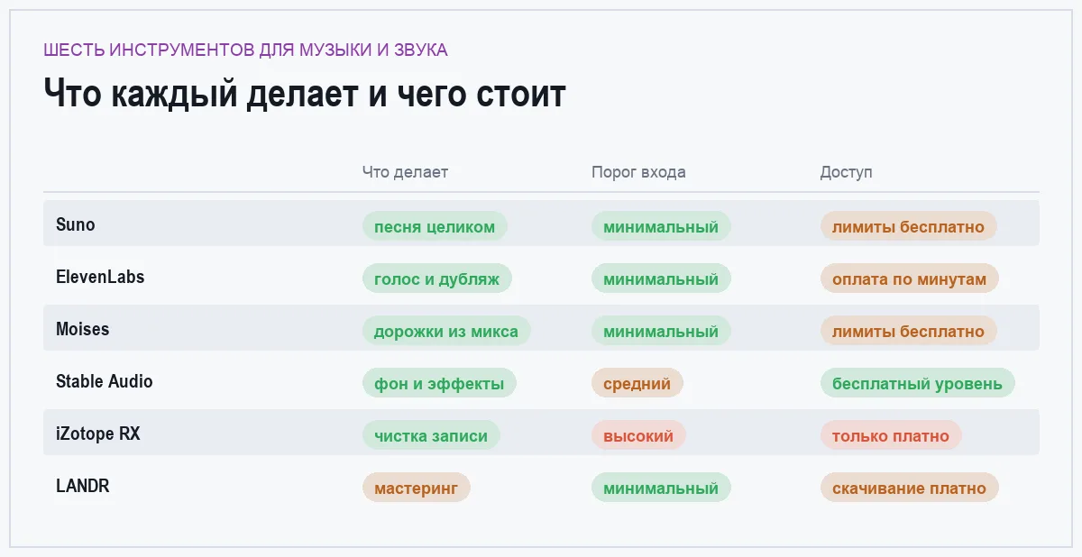Choose the "бесплатный уровень" tag
This screenshot has width=1082, height=557.
tap(918, 383)
